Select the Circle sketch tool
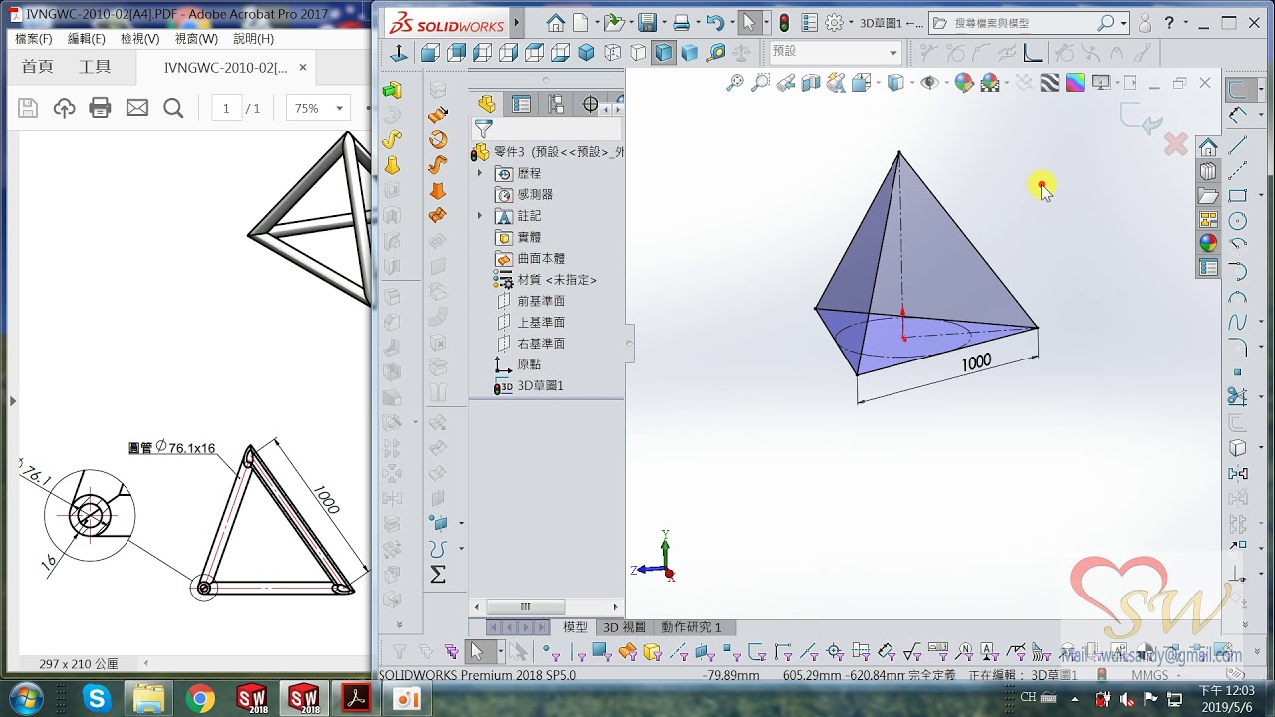Image resolution: width=1275 pixels, height=717 pixels. pyautogui.click(x=1238, y=221)
